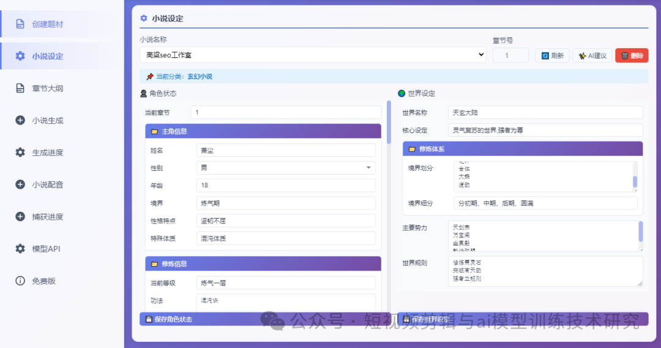Viewport: 661px width, 348px height.
Task: Open the 模型API settings page
Action: (62, 249)
